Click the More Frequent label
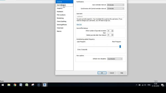 pyautogui.click(x=116, y=42)
